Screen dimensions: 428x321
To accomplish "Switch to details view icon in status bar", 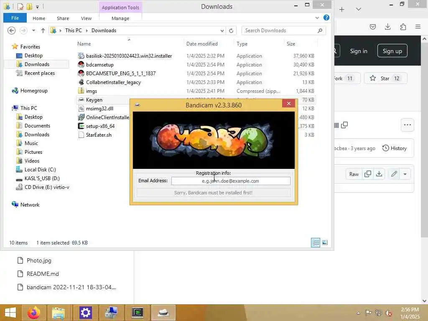I will point(316,242).
